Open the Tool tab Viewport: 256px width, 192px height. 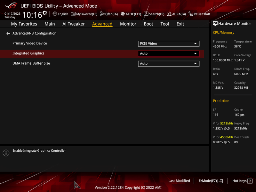coord(164,24)
